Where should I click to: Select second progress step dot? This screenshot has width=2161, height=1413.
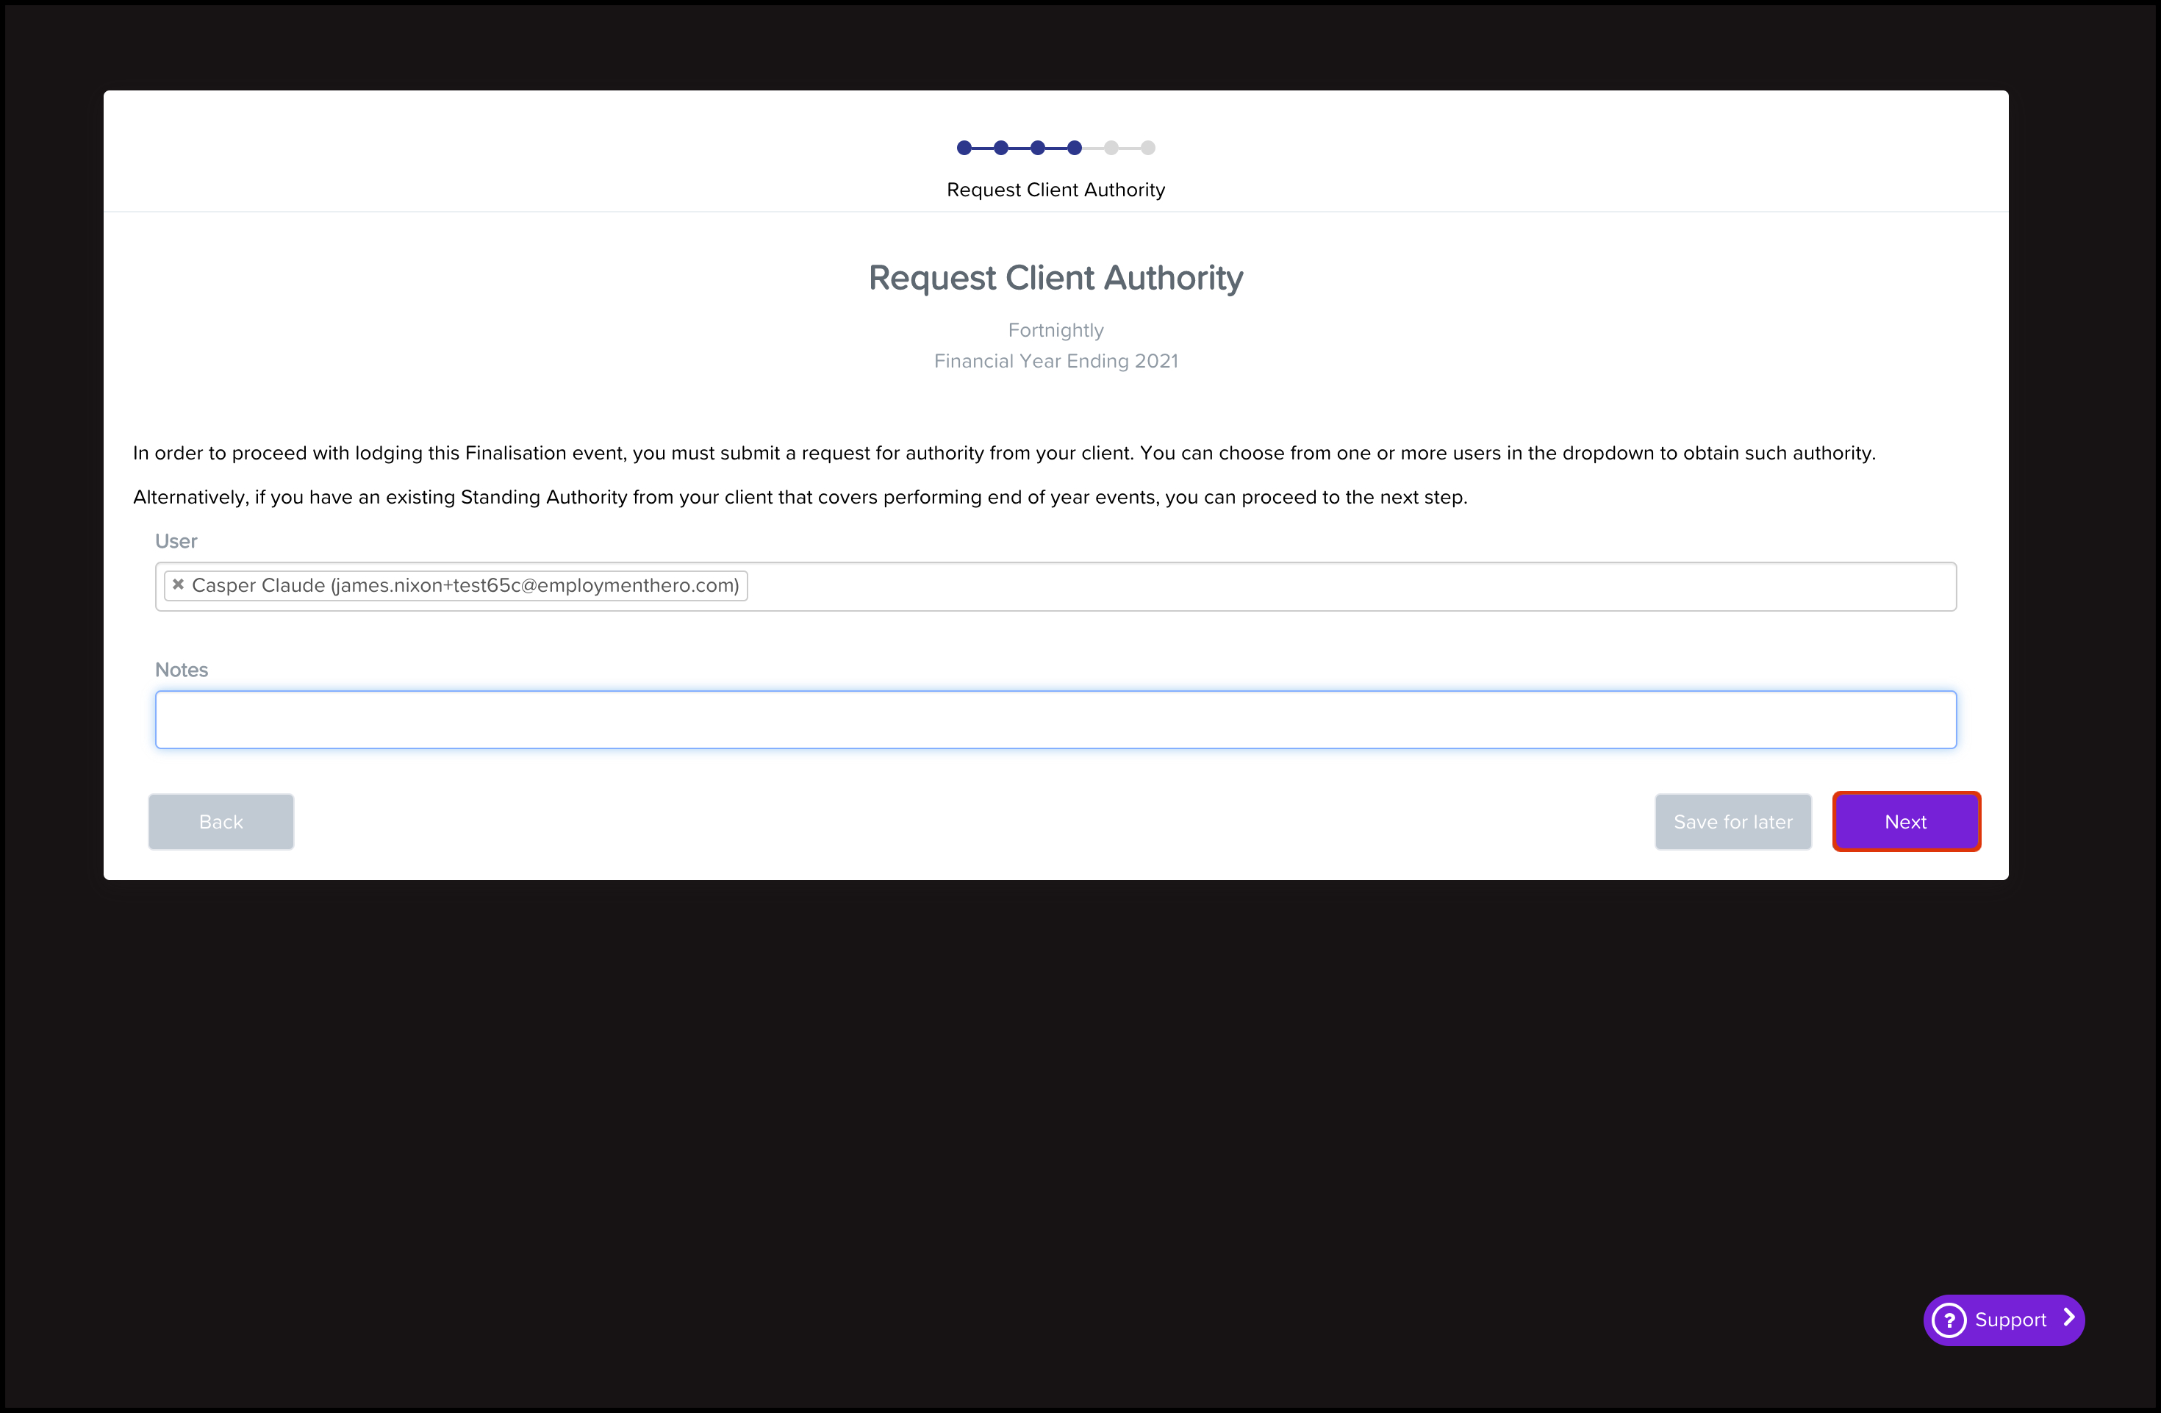[1000, 148]
